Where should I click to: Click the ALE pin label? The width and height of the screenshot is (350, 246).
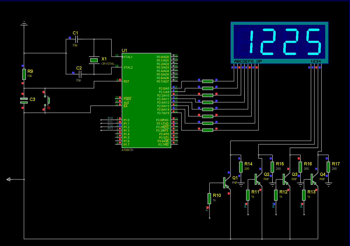126,102
